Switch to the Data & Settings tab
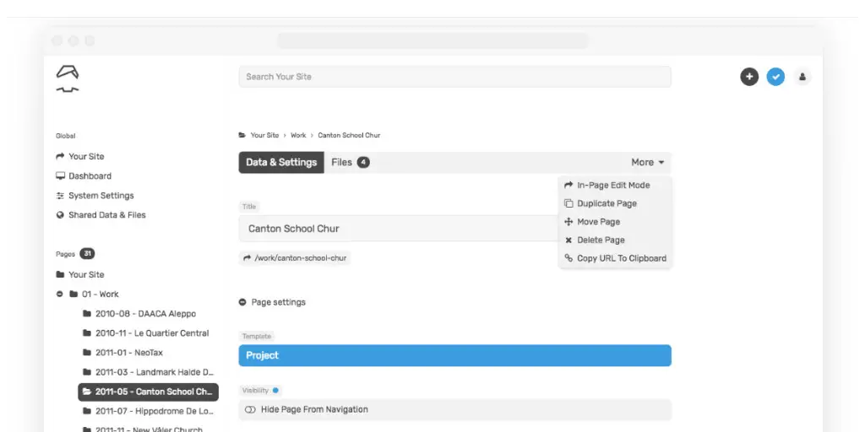Screen dimensions: 865x432 [x=281, y=163]
